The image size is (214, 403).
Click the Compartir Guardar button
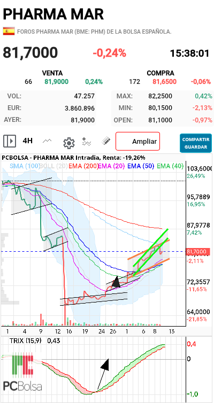(x=196, y=143)
